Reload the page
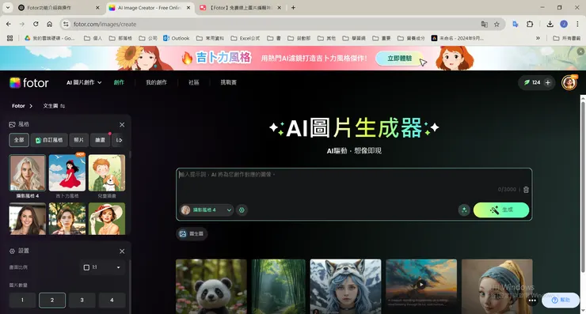The image size is (586, 314). [36, 25]
